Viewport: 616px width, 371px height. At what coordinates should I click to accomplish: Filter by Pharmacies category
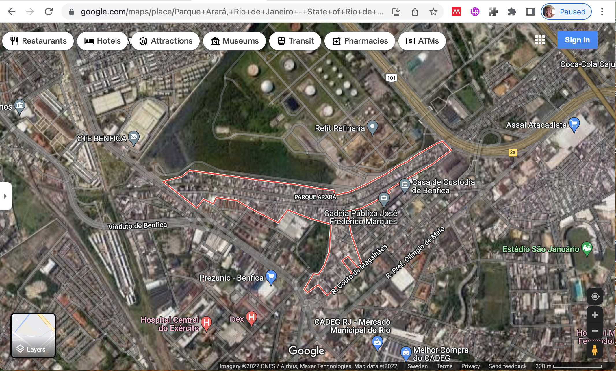coord(360,41)
